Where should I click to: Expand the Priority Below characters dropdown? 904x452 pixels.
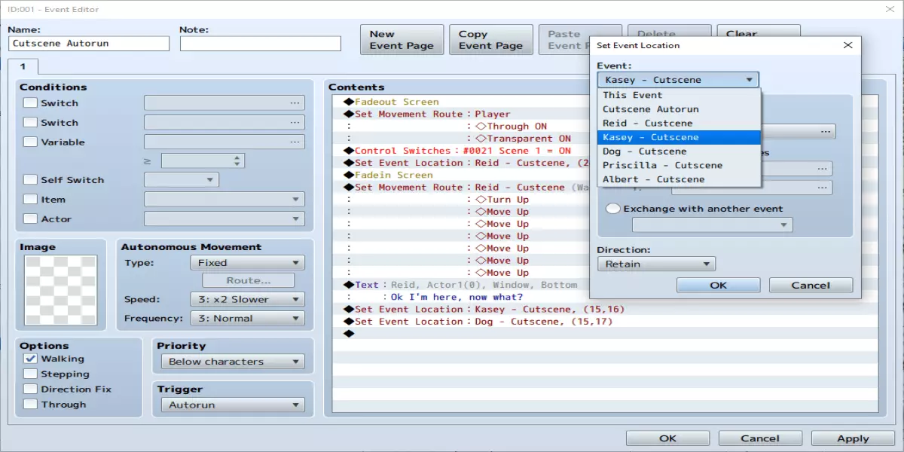point(232,362)
